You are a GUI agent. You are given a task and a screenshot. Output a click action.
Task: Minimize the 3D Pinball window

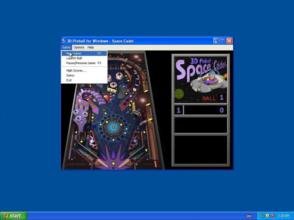(x=216, y=41)
